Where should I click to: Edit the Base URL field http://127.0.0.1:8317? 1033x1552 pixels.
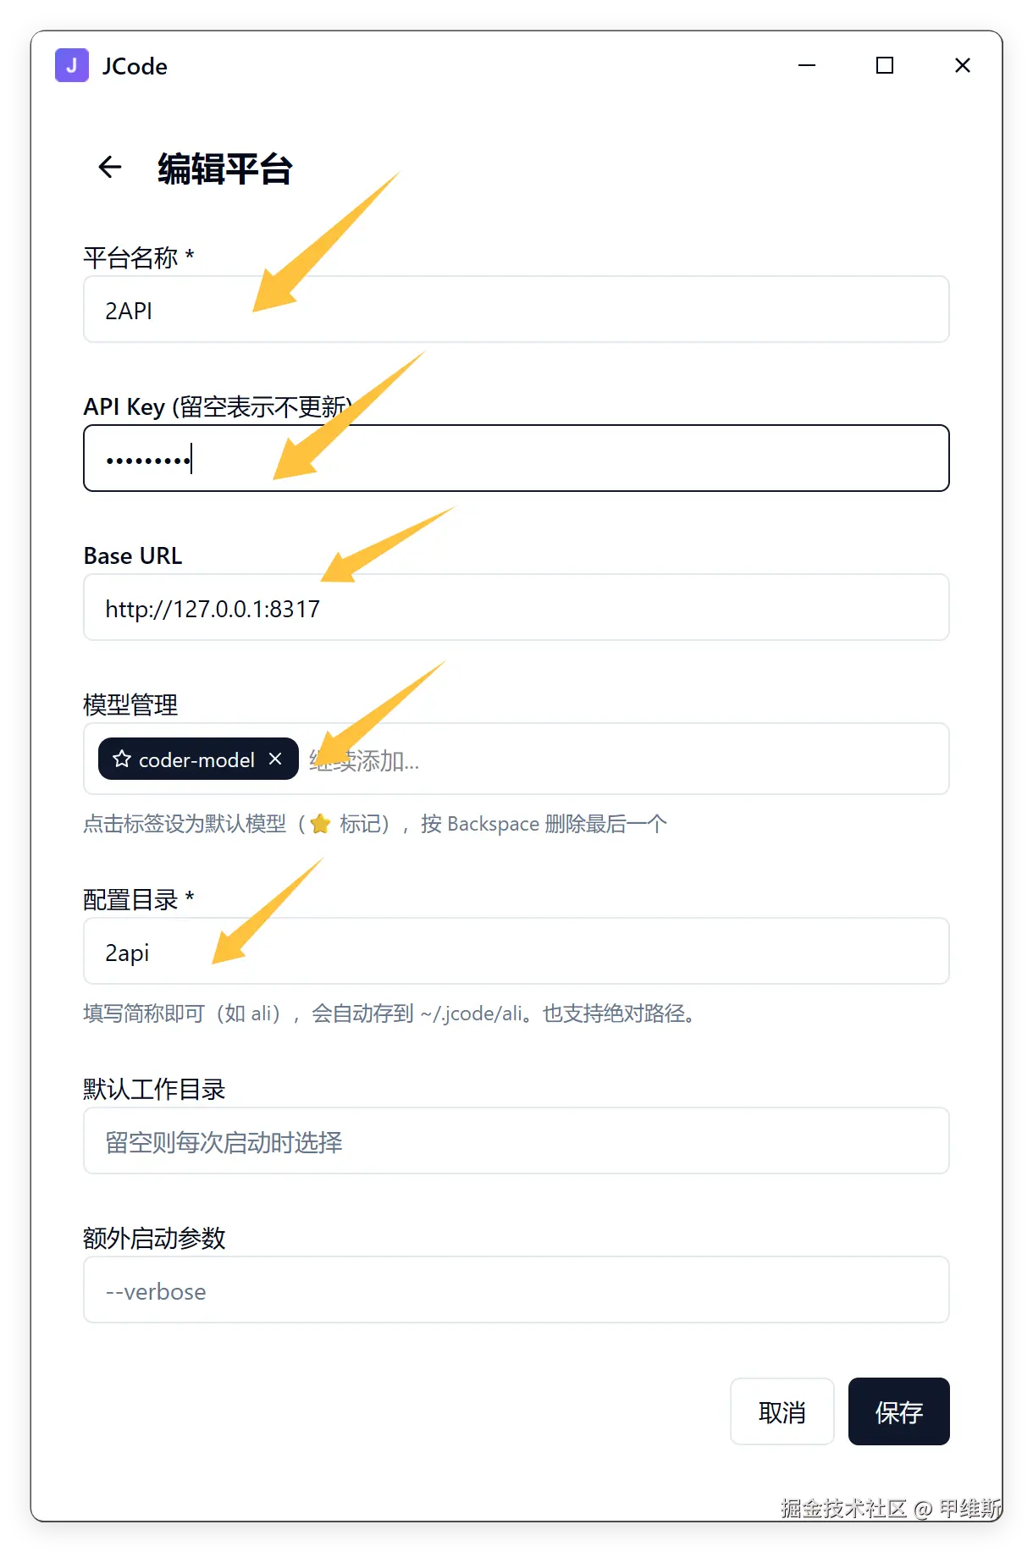pyautogui.click(x=516, y=607)
